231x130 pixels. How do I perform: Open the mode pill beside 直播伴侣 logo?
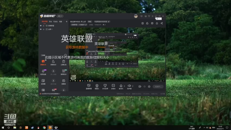tap(60, 16)
